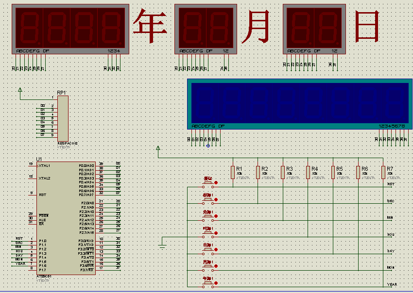Push the 分加1 minute-increment push-button

(x=208, y=217)
